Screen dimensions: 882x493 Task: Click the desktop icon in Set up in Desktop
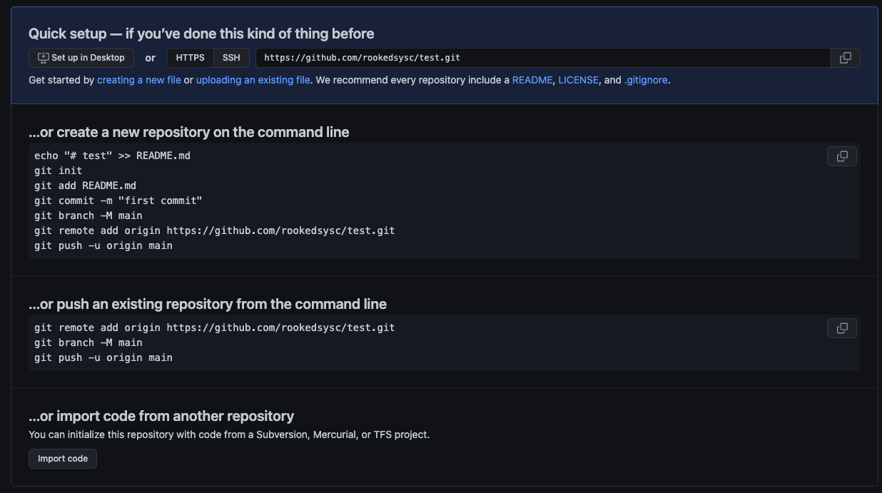coord(43,58)
